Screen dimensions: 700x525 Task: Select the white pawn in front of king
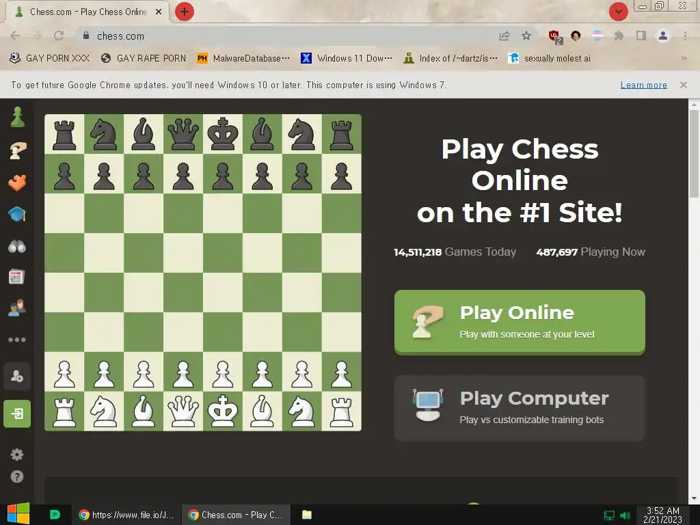[x=223, y=372]
